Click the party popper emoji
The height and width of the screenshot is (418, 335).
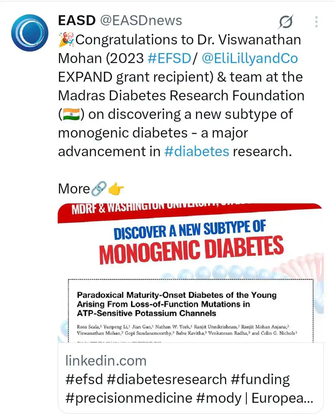point(66,39)
